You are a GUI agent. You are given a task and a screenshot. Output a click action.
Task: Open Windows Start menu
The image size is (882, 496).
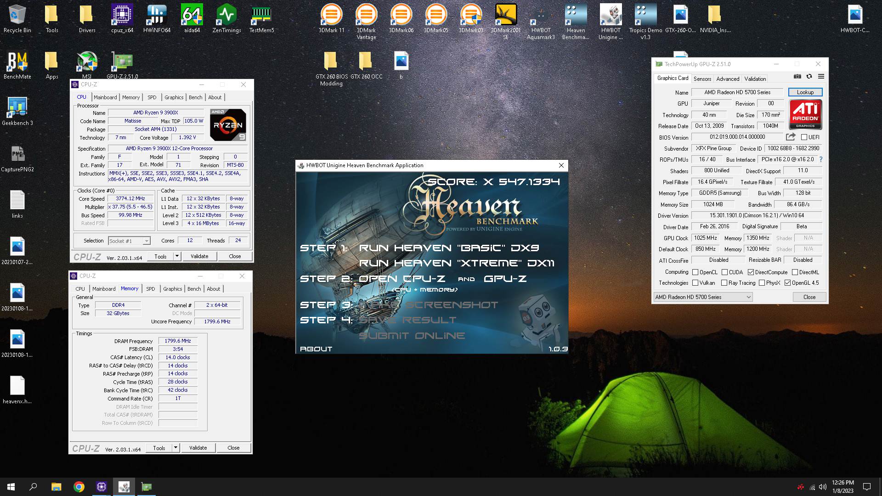pyautogui.click(x=11, y=487)
